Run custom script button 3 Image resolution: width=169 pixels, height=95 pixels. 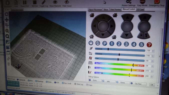coord(126,44)
